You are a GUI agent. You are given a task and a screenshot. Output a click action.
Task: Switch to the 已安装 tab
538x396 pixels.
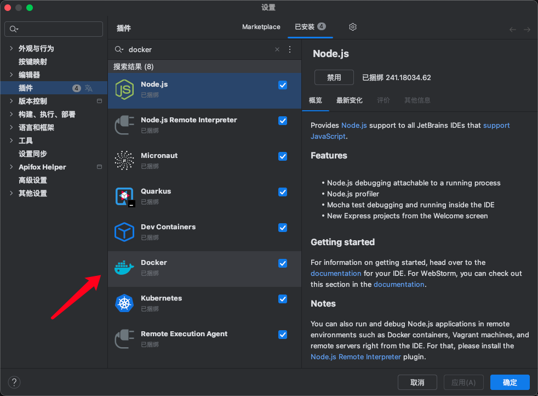click(x=310, y=27)
